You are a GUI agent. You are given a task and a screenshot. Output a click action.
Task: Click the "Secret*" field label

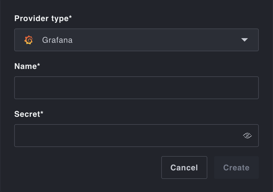[x=29, y=114]
